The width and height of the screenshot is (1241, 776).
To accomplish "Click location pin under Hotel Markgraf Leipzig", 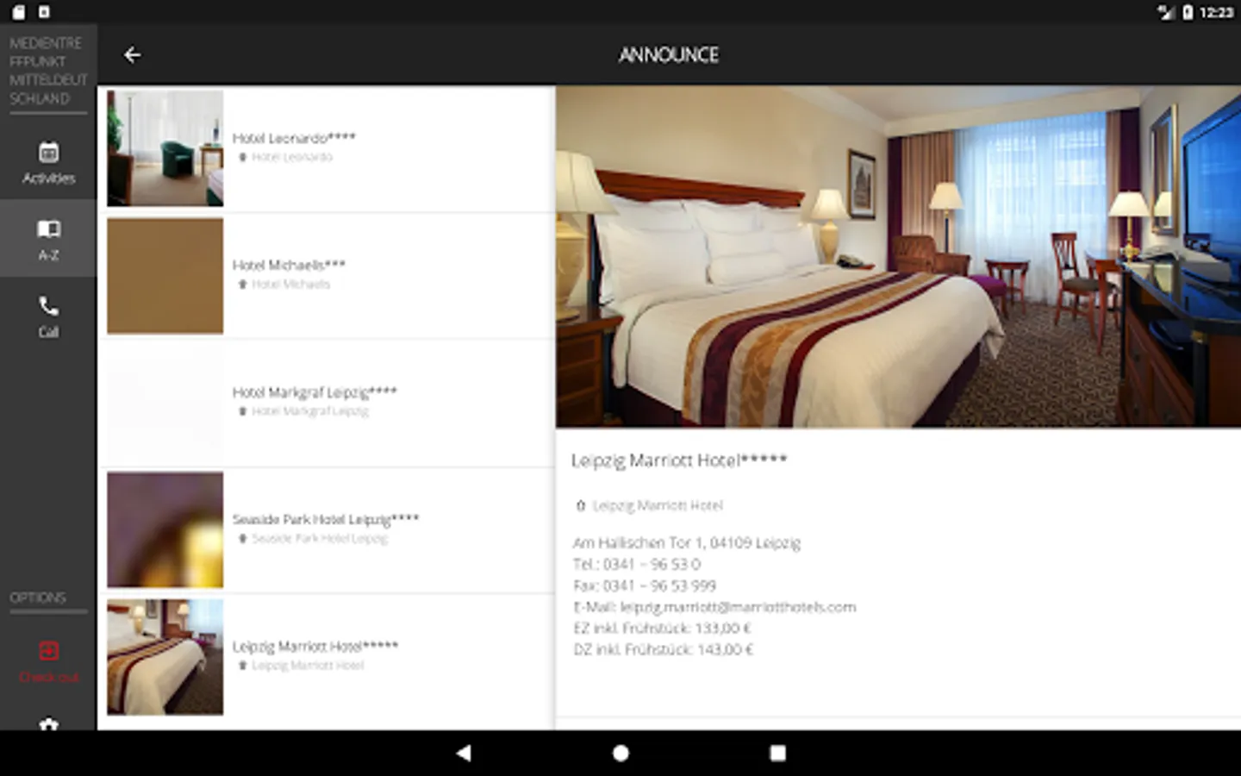I will 243,411.
